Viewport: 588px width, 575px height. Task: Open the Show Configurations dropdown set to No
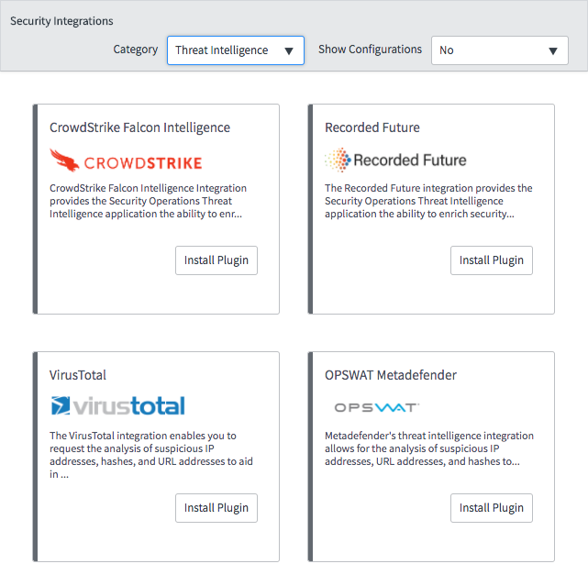coord(500,50)
